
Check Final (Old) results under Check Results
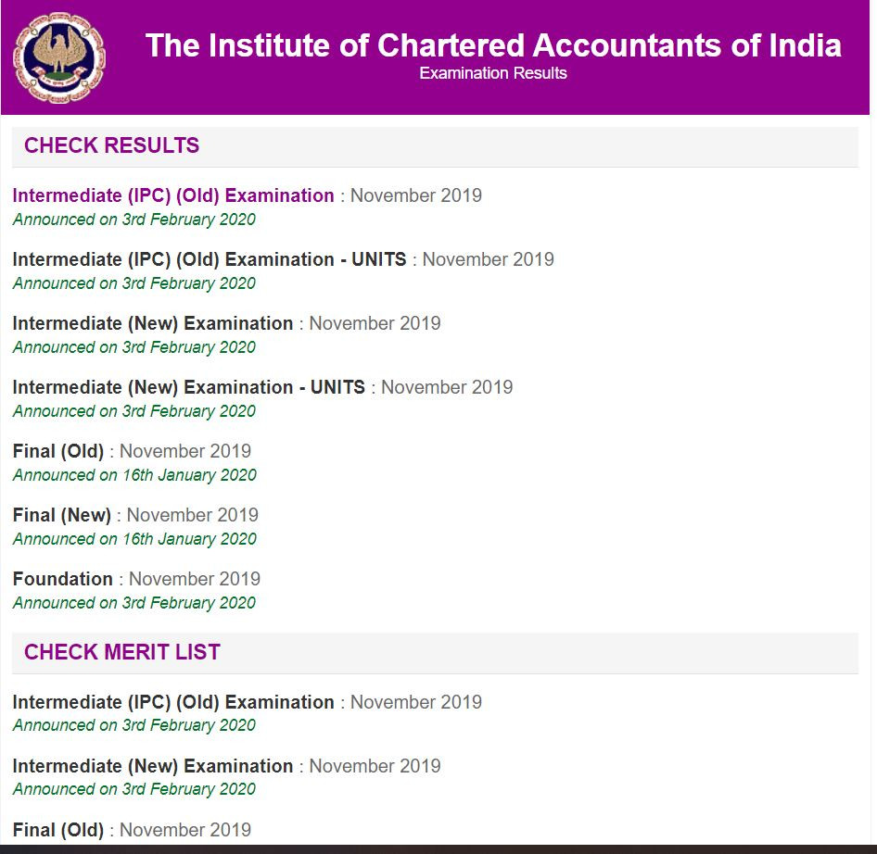point(58,451)
